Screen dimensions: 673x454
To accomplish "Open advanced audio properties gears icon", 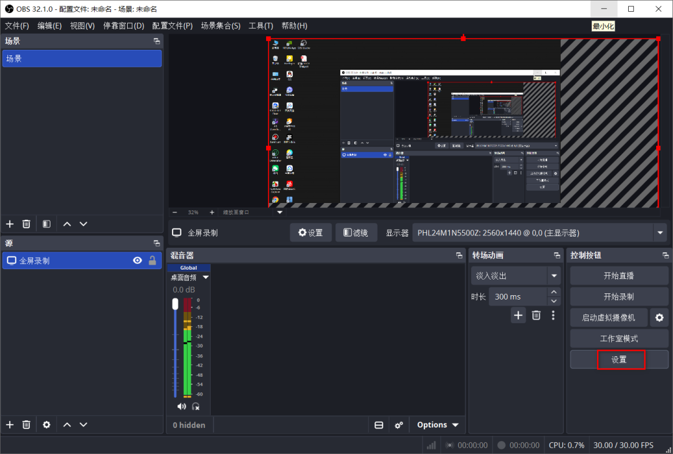I will coord(399,425).
